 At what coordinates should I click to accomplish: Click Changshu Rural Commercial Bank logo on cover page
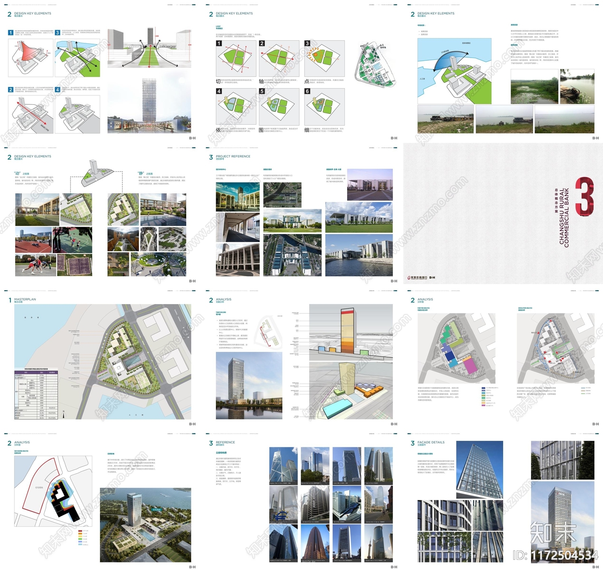pyautogui.click(x=417, y=278)
